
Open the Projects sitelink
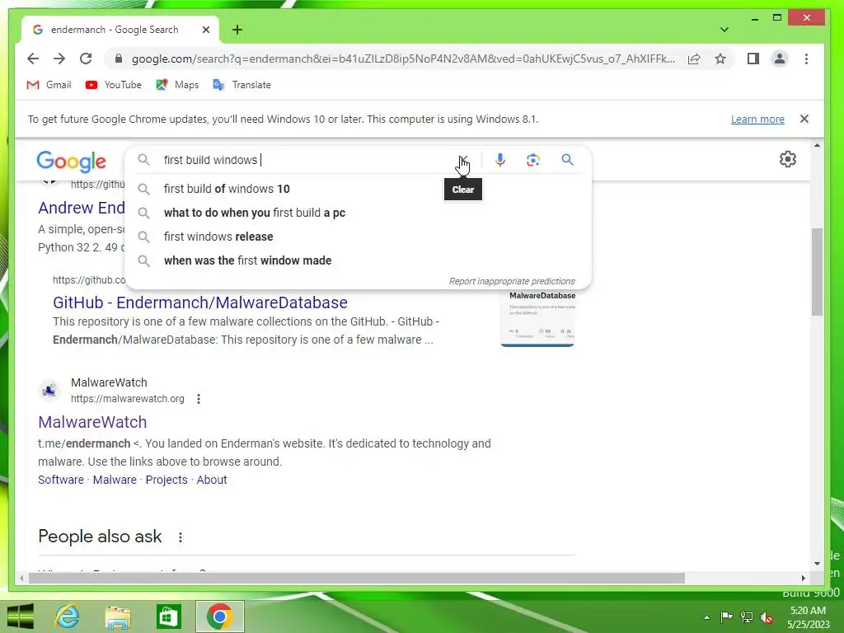166,480
